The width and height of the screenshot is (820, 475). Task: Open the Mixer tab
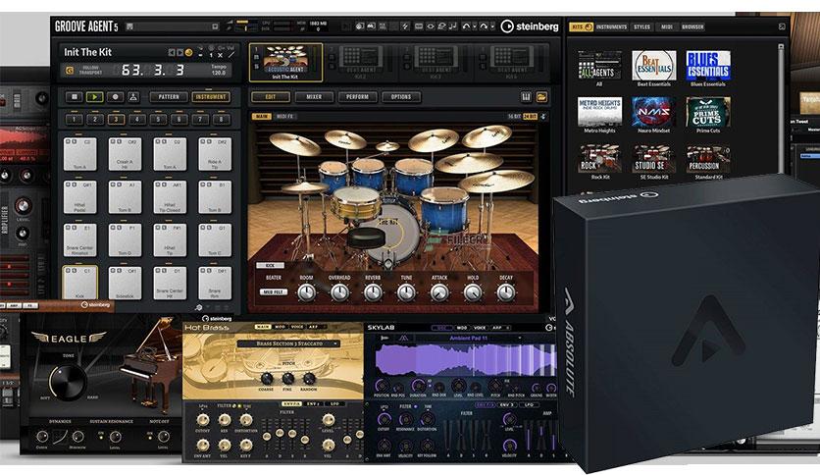point(314,97)
